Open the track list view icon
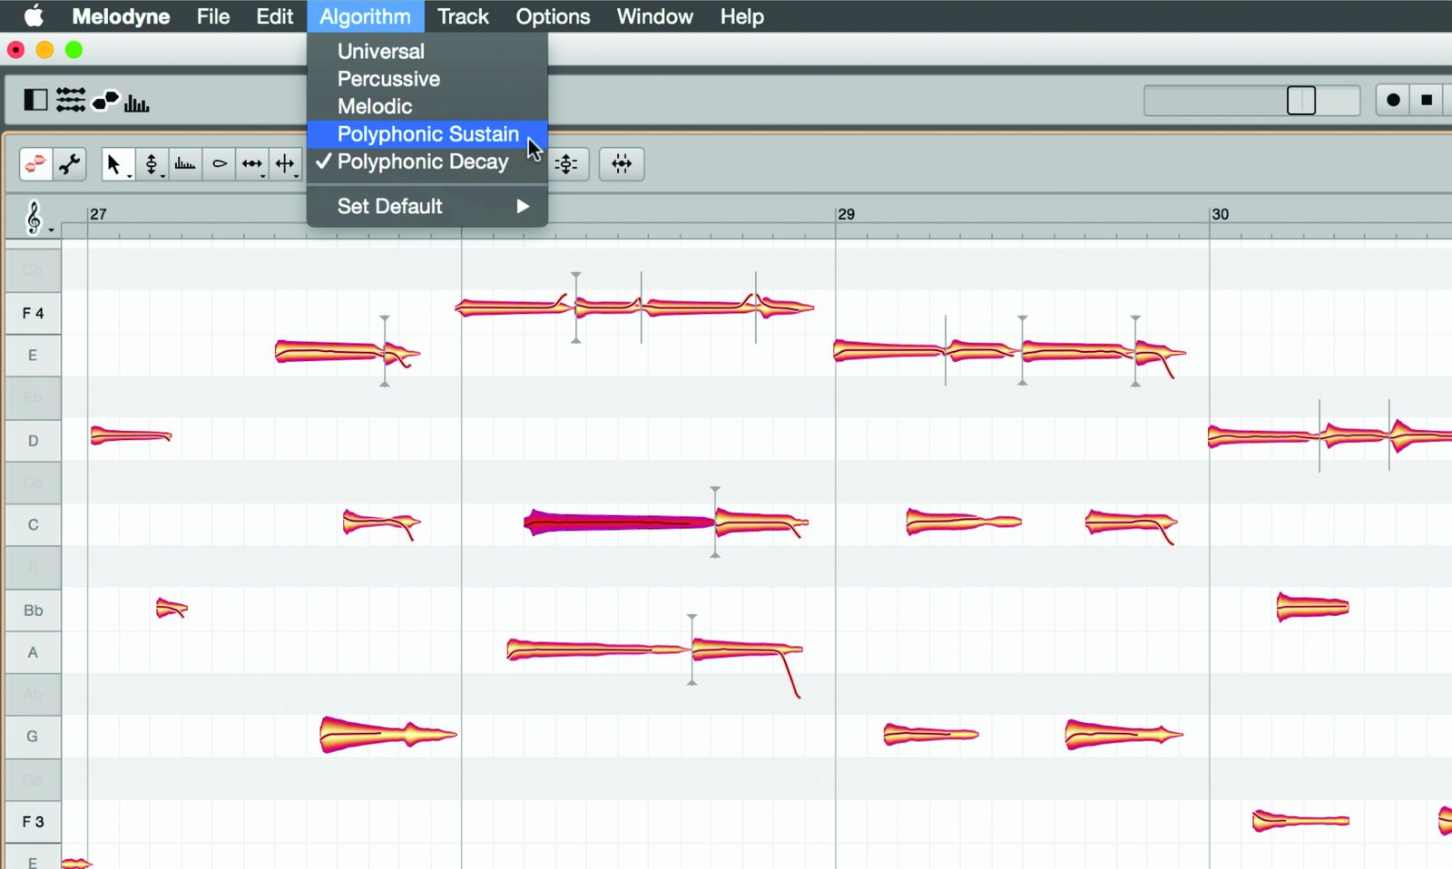 click(x=70, y=100)
